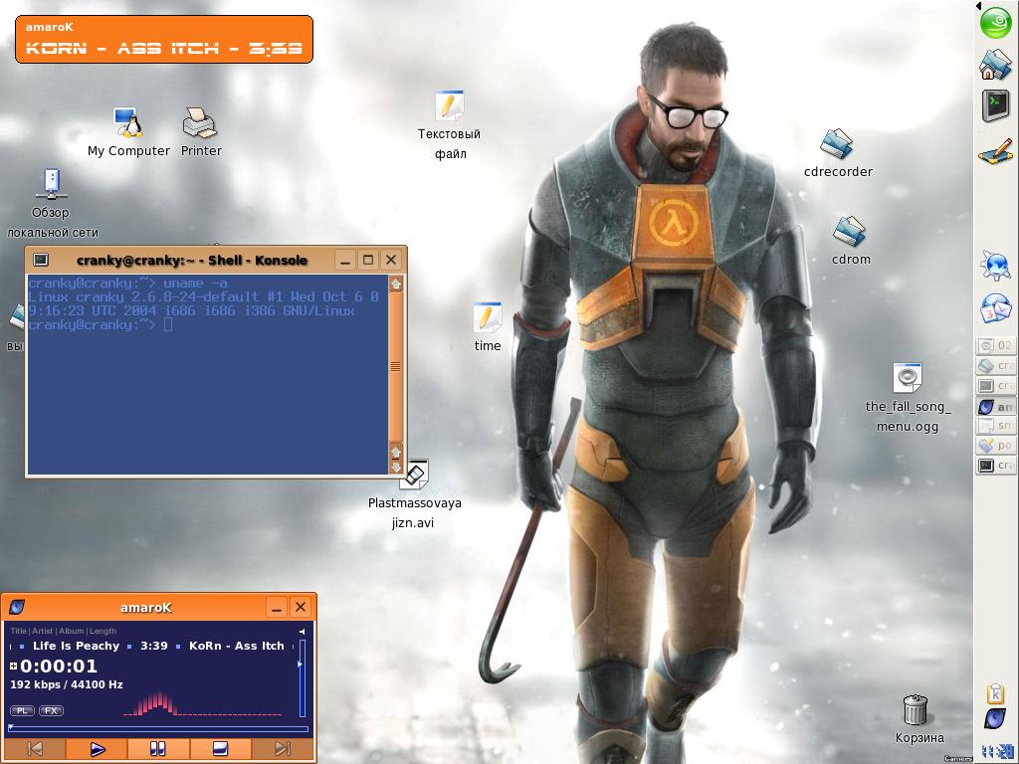Click the amaroK system tray icon
The height and width of the screenshot is (764, 1019).
coord(995,719)
